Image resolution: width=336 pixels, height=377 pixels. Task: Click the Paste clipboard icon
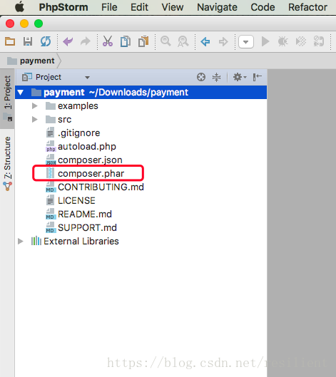[x=143, y=41]
